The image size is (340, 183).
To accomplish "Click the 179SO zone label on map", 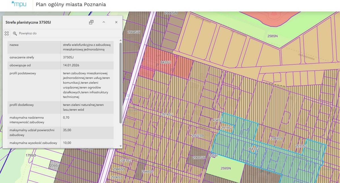I will click(31, 155).
